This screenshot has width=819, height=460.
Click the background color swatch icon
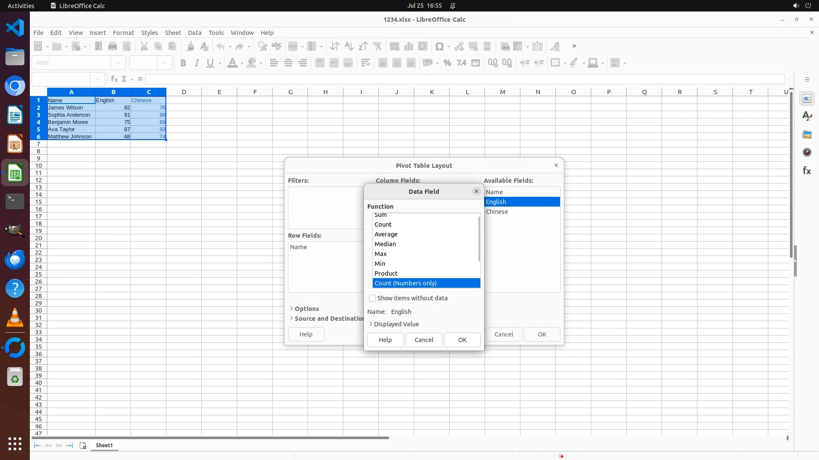click(252, 63)
